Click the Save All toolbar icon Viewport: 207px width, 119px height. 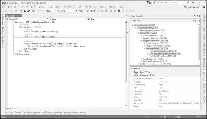pyautogui.click(x=28, y=11)
